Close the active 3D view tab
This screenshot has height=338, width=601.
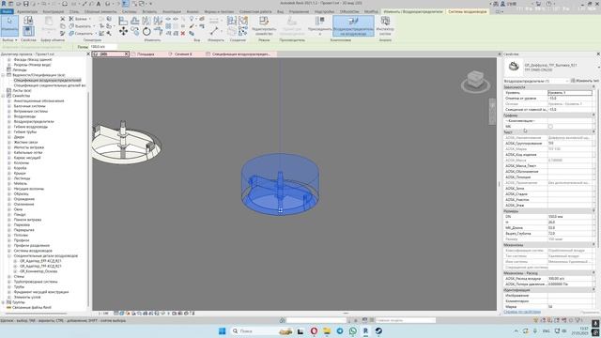click(126, 54)
